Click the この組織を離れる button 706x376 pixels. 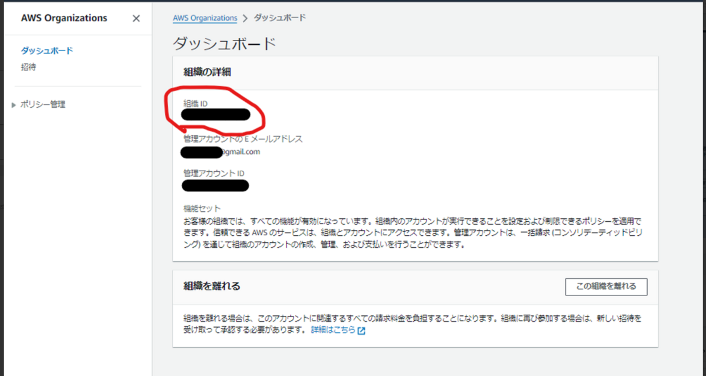click(606, 287)
